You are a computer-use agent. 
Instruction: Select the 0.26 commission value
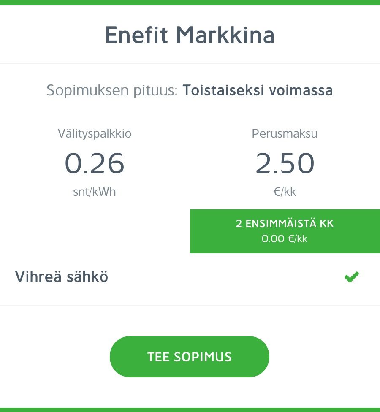(x=95, y=164)
